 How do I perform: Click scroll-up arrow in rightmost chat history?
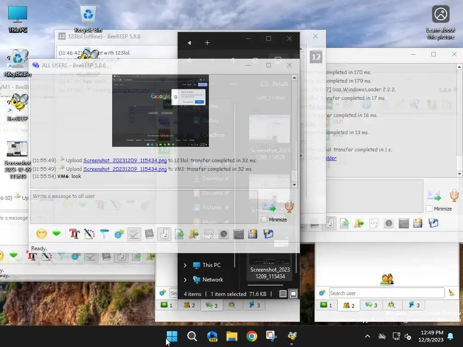click(x=459, y=67)
